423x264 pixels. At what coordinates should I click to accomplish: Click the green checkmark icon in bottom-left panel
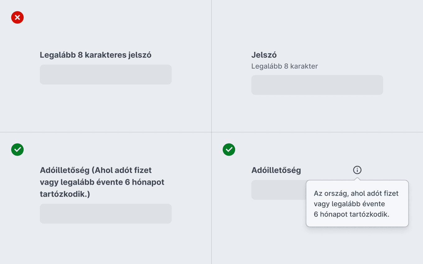point(17,149)
